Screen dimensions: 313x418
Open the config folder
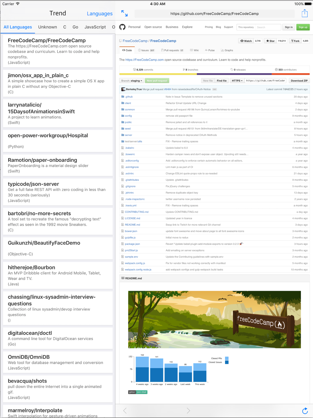click(128, 116)
